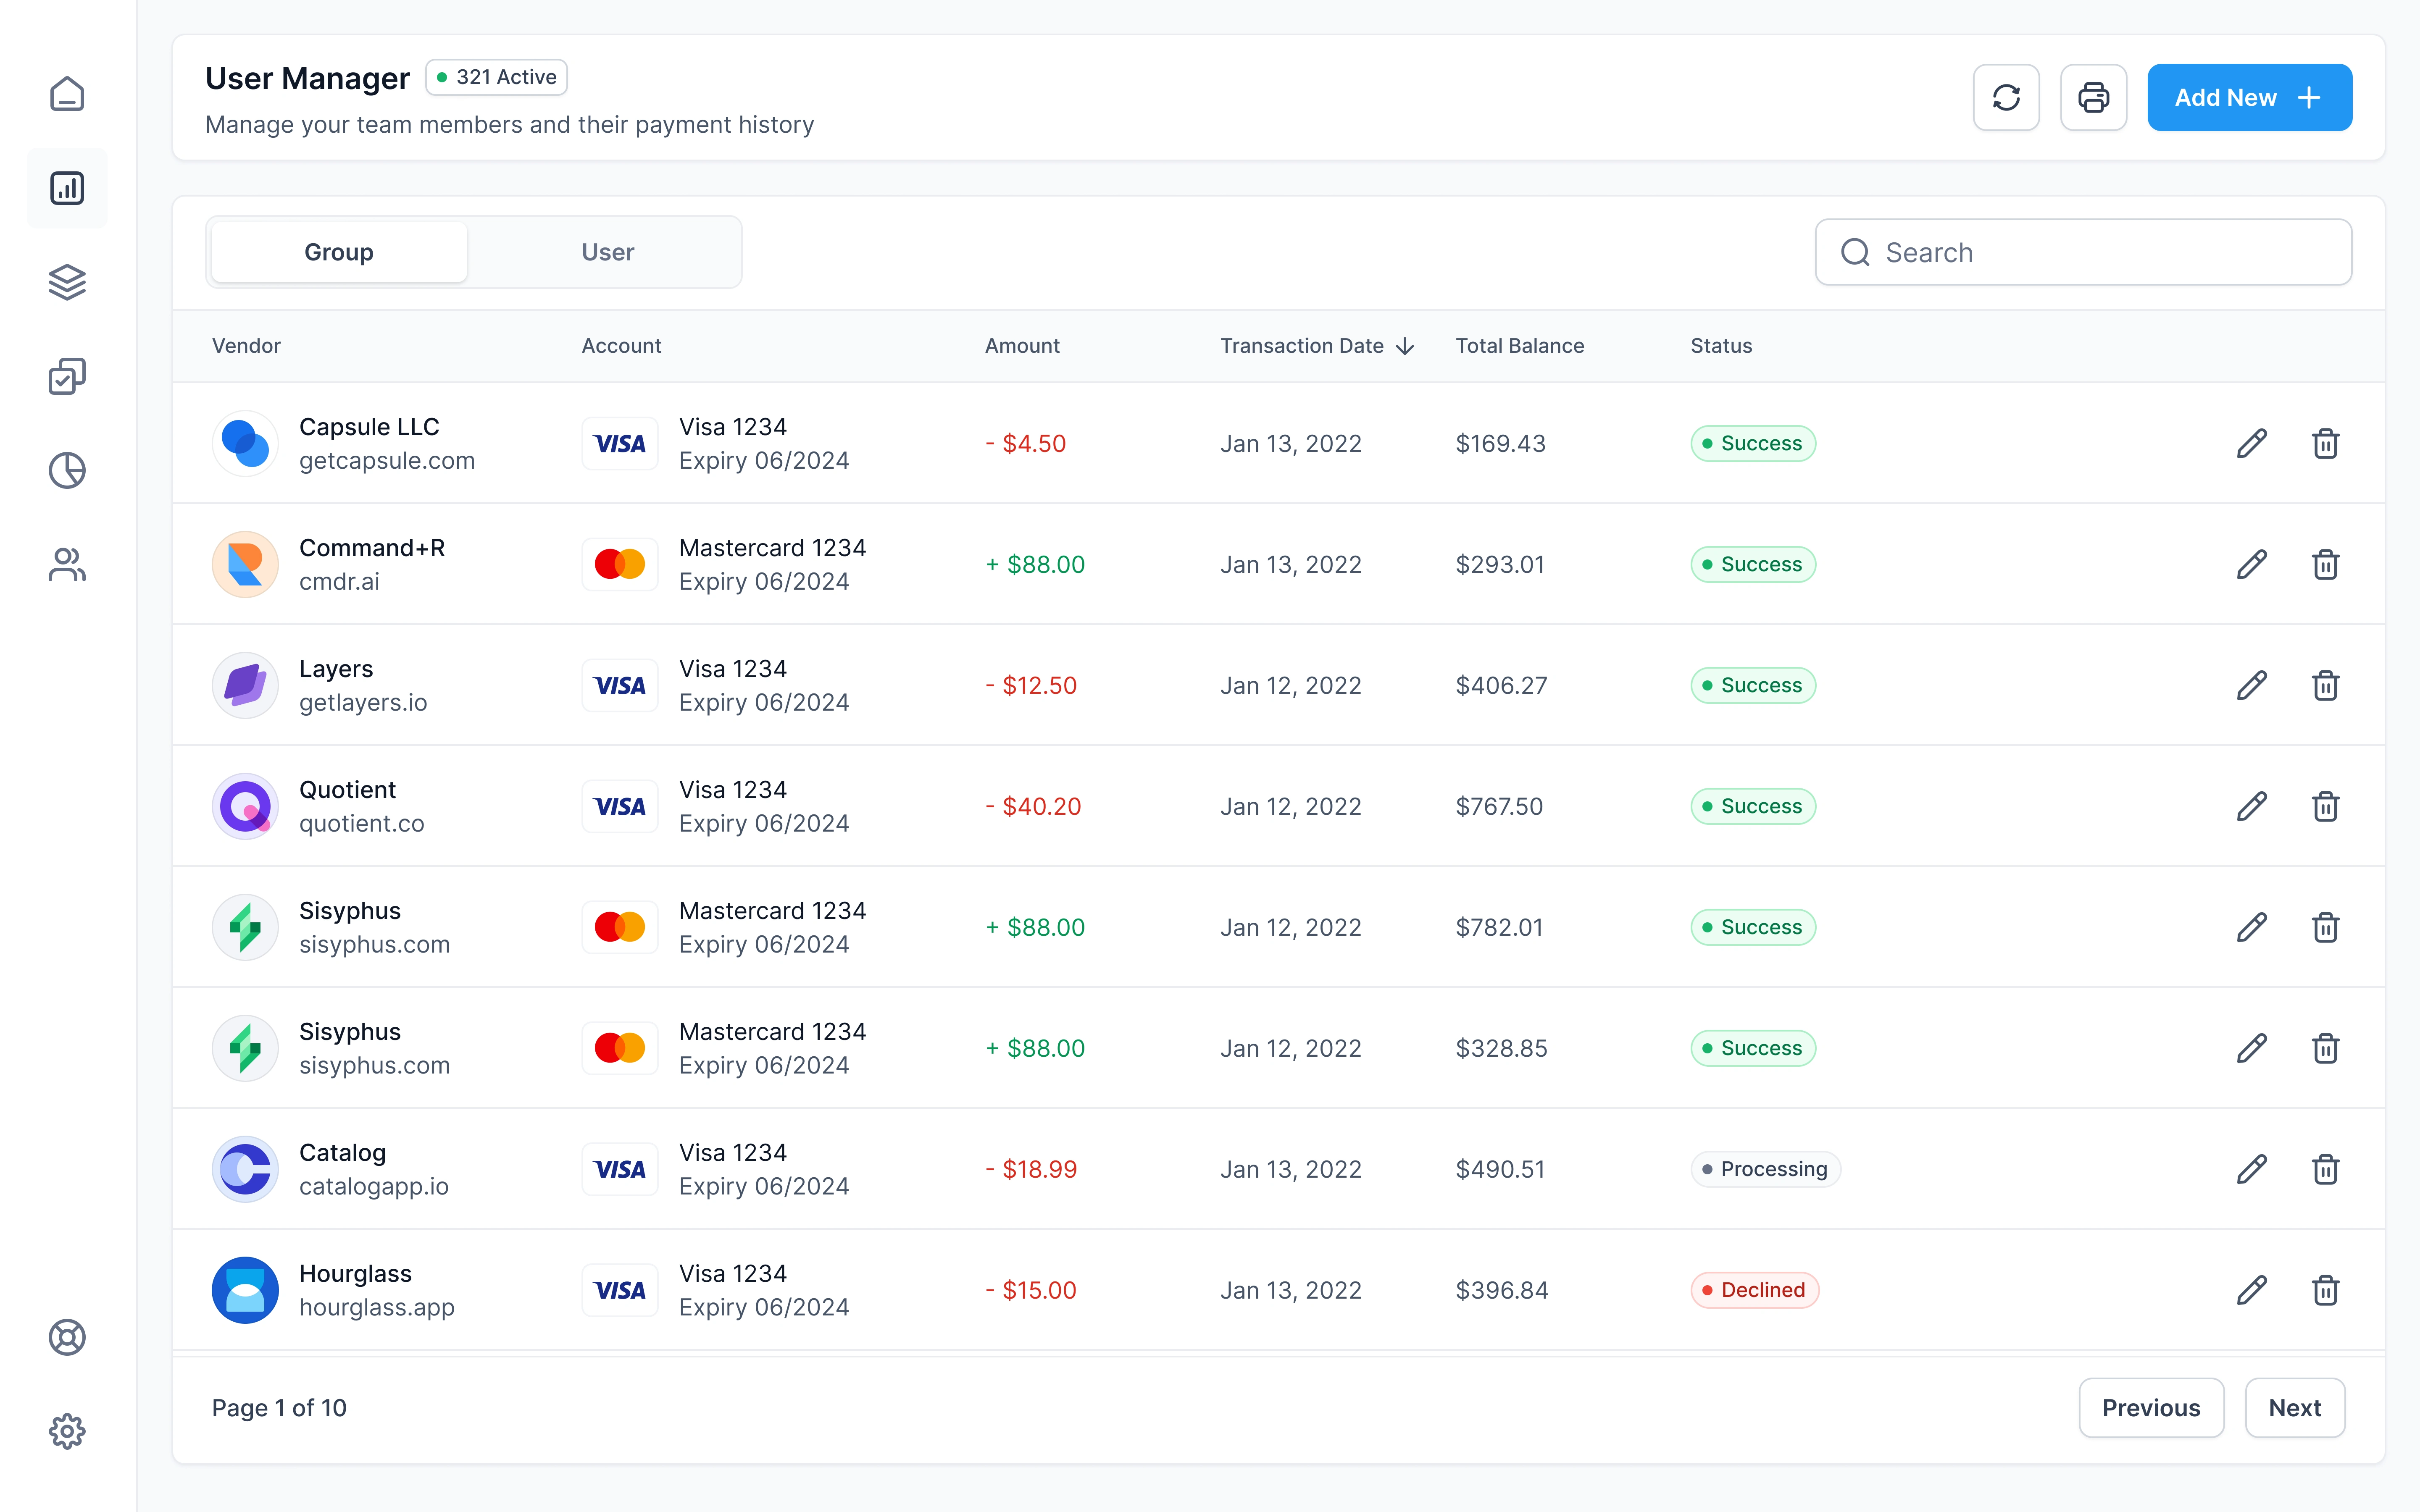Click the refresh icon button
The image size is (2420, 1512).
2006,97
